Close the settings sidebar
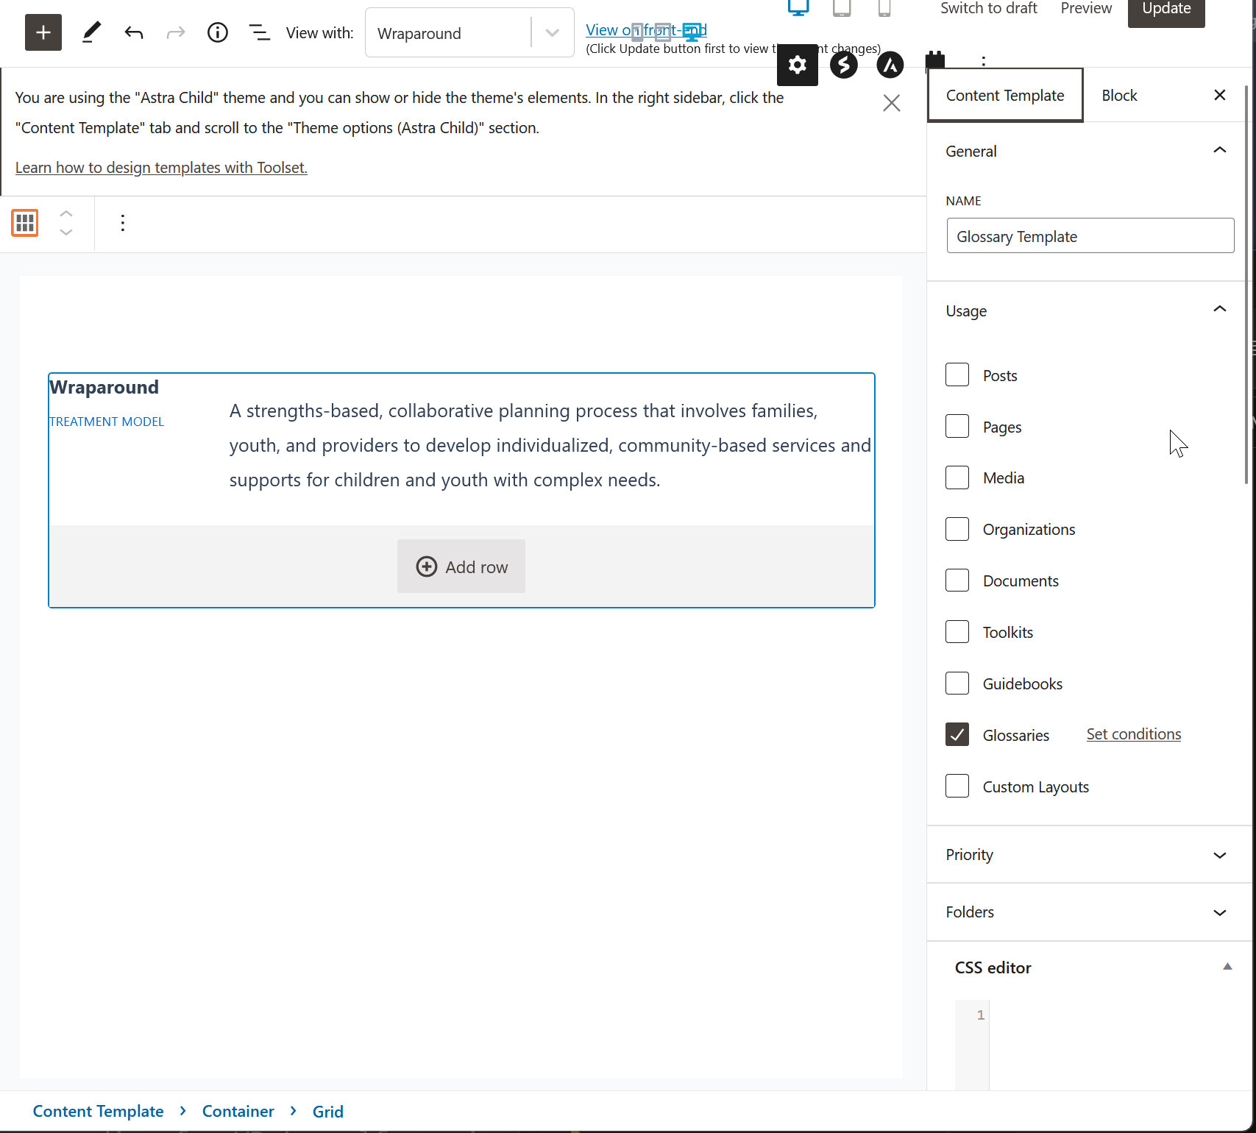 [x=1220, y=95]
